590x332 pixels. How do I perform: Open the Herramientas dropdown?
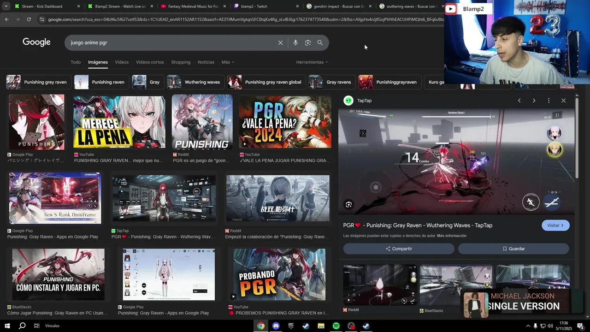pyautogui.click(x=312, y=62)
